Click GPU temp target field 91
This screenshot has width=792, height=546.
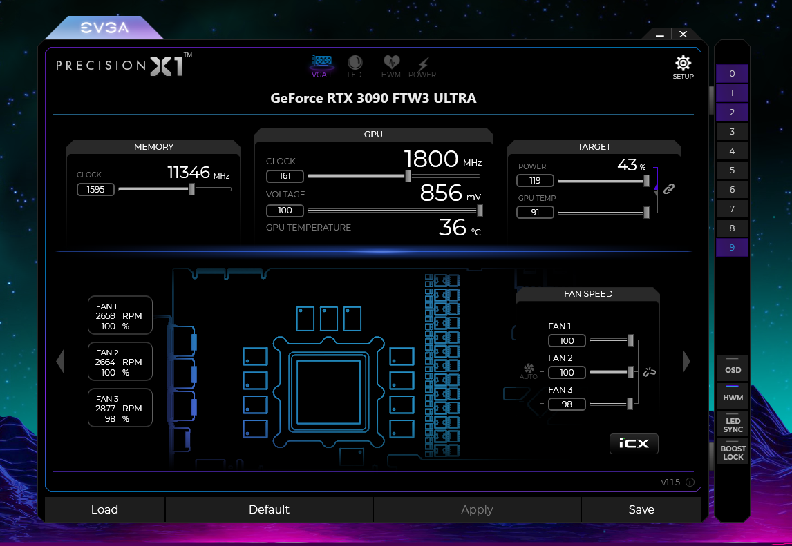pyautogui.click(x=535, y=213)
